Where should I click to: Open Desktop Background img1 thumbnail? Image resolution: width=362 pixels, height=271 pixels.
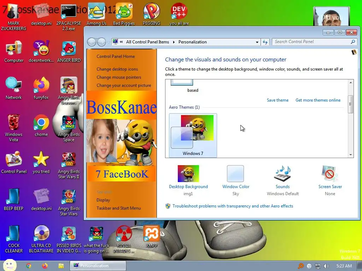click(188, 174)
